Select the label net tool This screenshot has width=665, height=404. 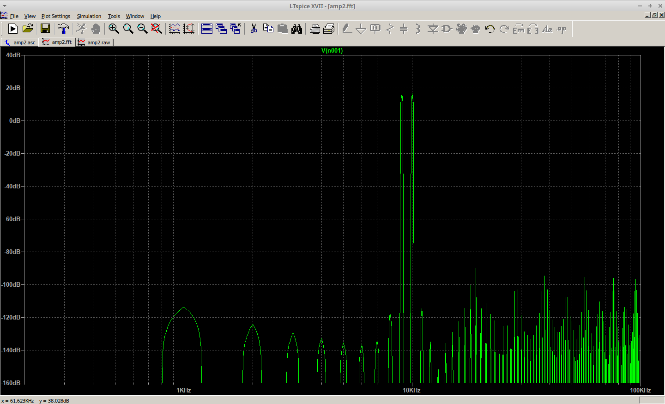pos(375,29)
